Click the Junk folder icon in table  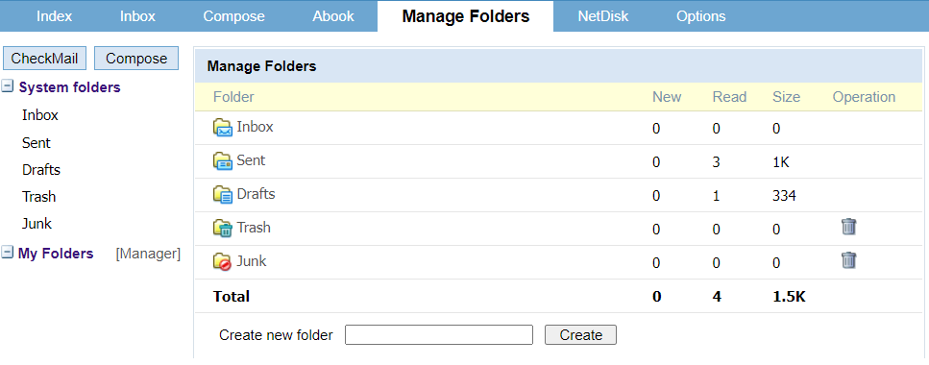point(223,262)
